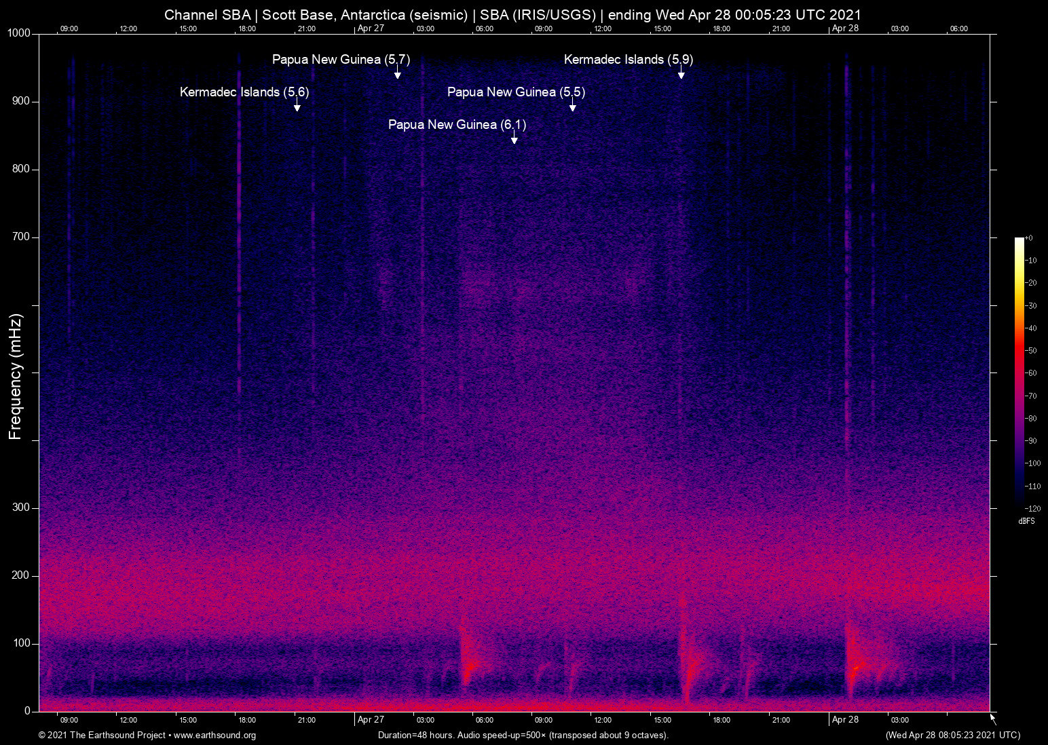Viewport: 1048px width, 745px height.
Task: Click the arrow below Kermadec Islands (5.6)
Action: pos(297,107)
